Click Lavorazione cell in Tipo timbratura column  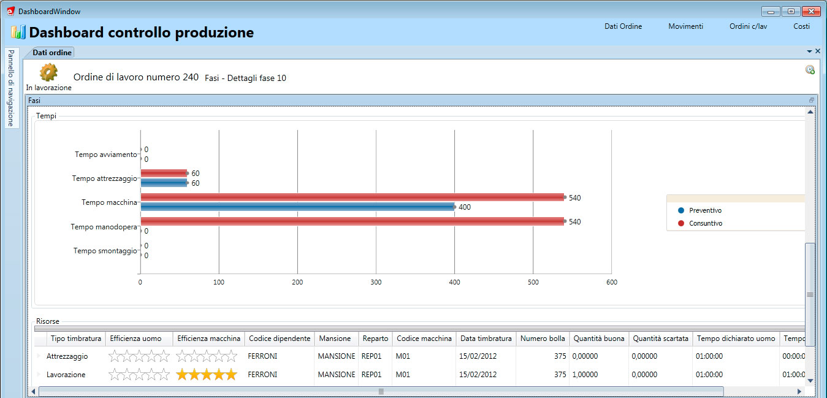[x=66, y=375]
